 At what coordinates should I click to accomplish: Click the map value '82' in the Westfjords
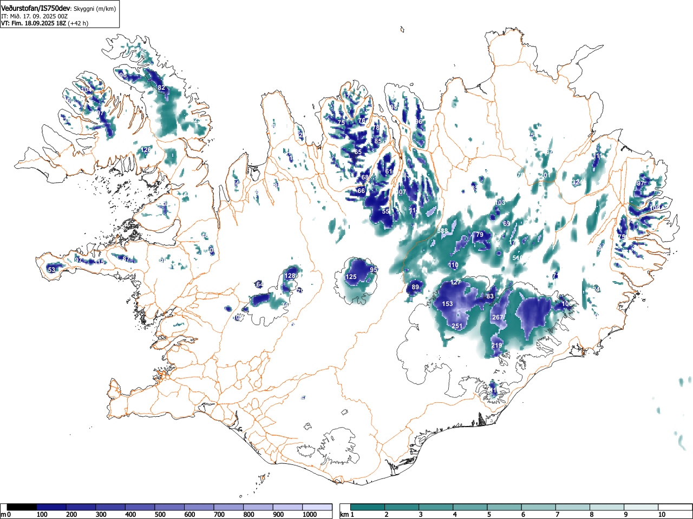pyautogui.click(x=161, y=88)
